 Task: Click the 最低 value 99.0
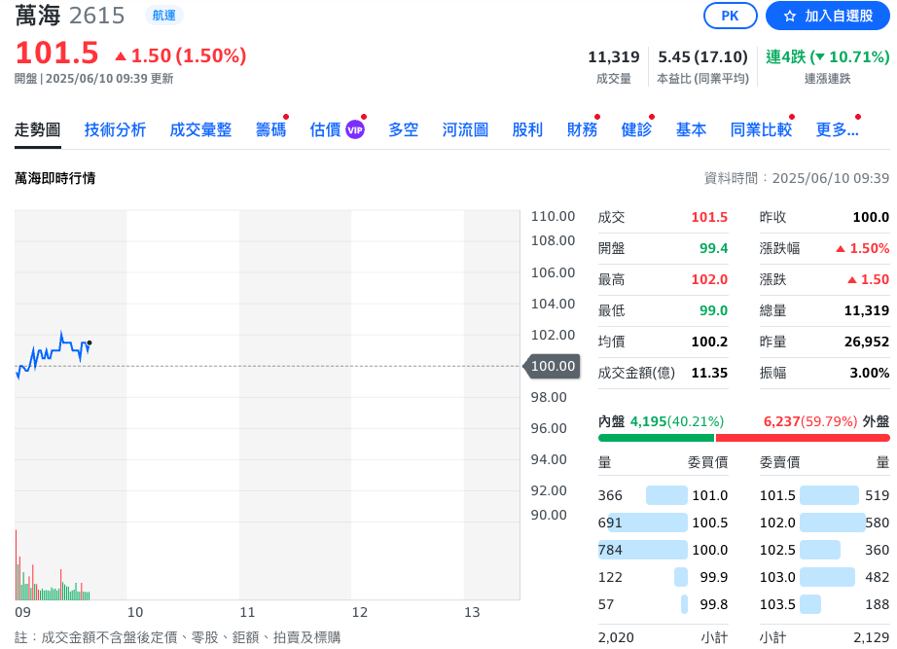coord(713,310)
